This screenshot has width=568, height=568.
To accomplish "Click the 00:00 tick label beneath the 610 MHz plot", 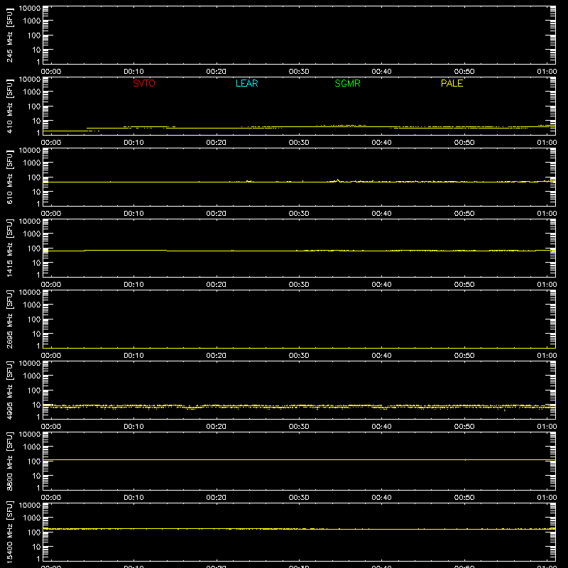I will [x=51, y=214].
